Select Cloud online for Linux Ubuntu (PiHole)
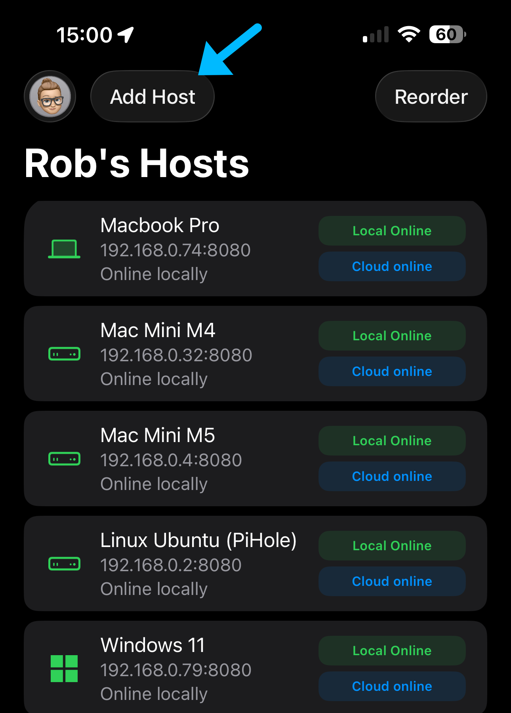The width and height of the screenshot is (511, 713). (x=392, y=581)
